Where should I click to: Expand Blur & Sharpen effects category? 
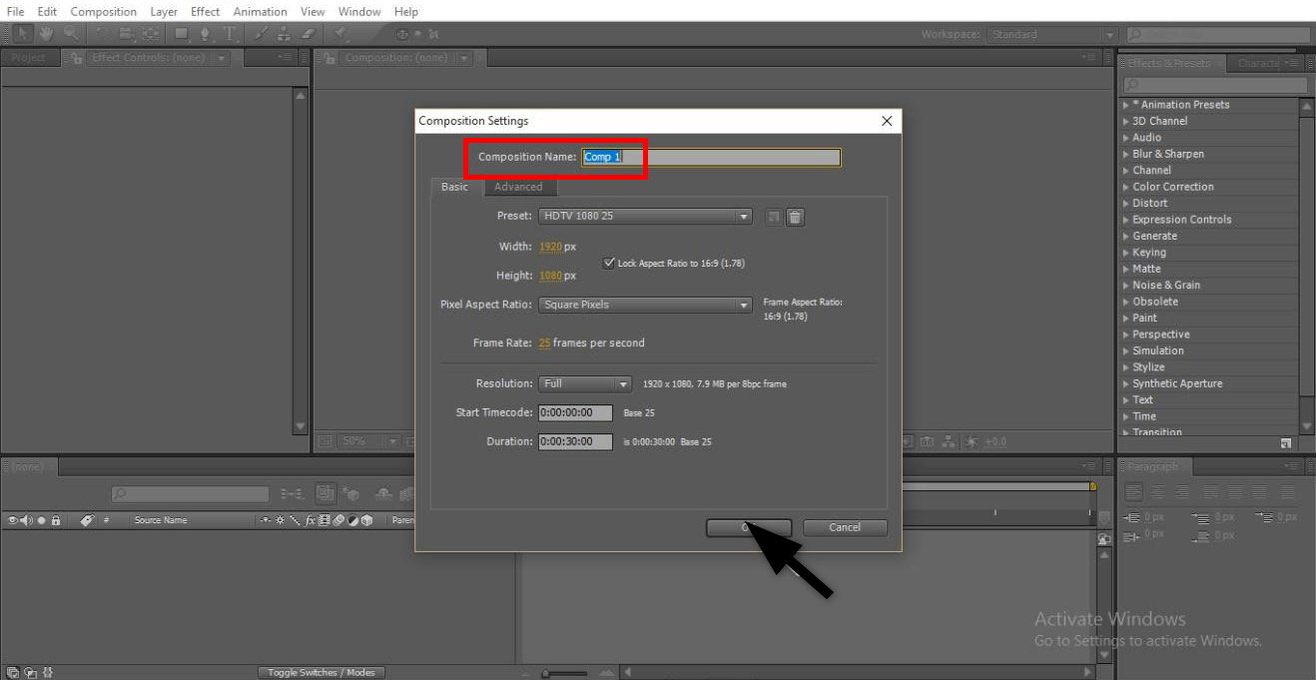click(x=1126, y=154)
